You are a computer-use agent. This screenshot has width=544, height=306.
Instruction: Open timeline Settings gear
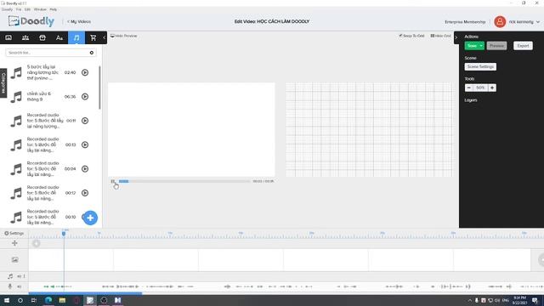coord(14,233)
